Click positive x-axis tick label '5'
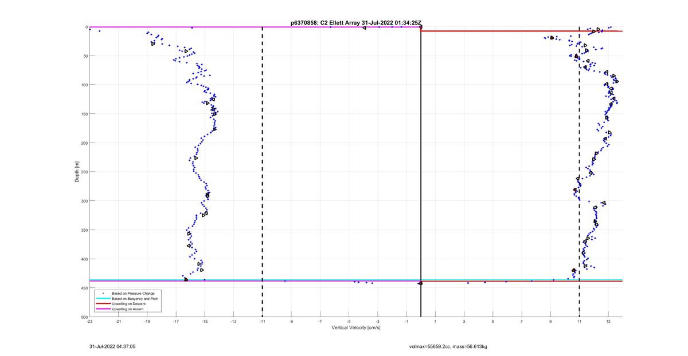The height and width of the screenshot is (356, 688). click(493, 322)
